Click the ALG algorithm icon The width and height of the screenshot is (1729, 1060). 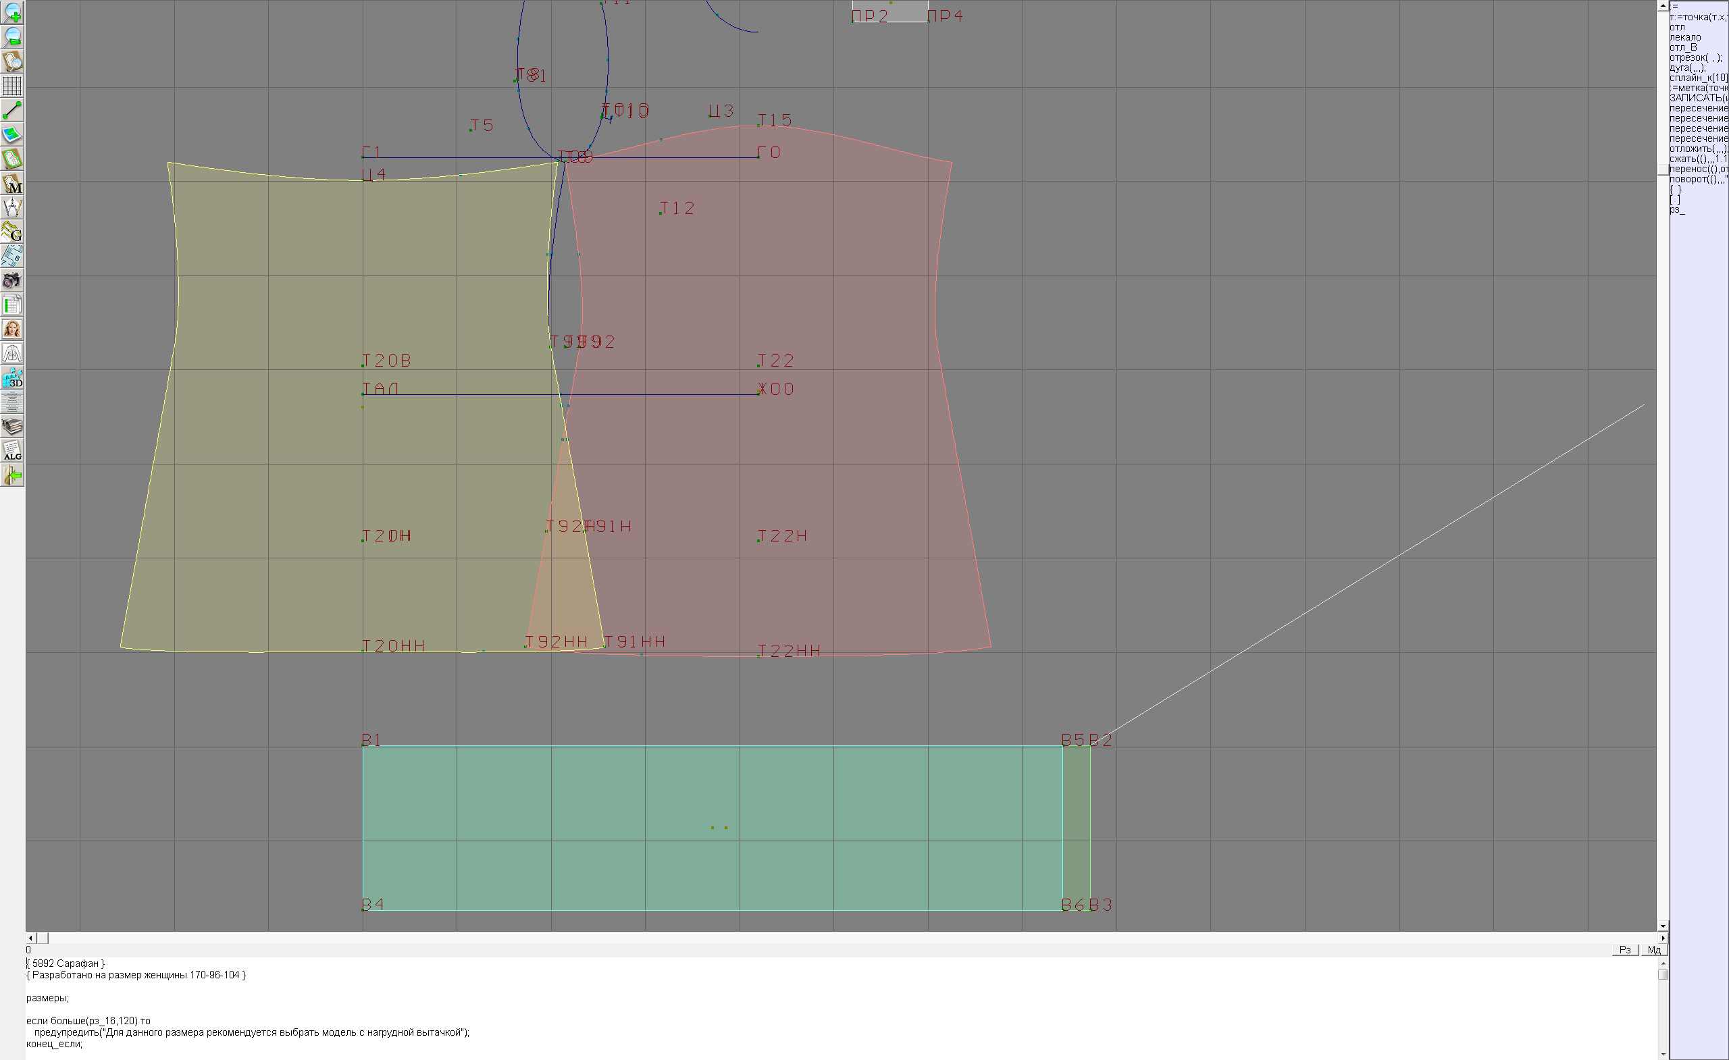(12, 451)
